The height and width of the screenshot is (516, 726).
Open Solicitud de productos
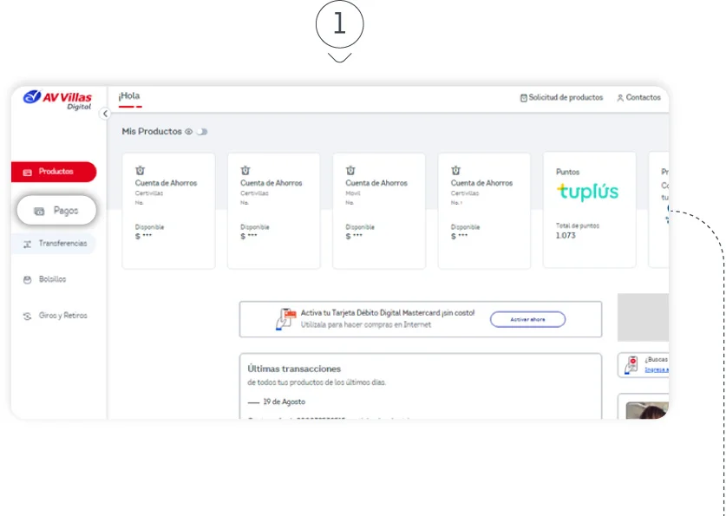pyautogui.click(x=560, y=98)
